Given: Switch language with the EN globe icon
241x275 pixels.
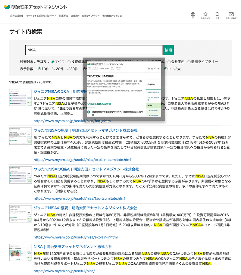Looking at the screenshot, I should click(x=193, y=16).
